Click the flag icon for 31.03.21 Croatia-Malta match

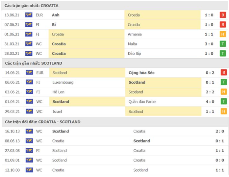pos(29,44)
